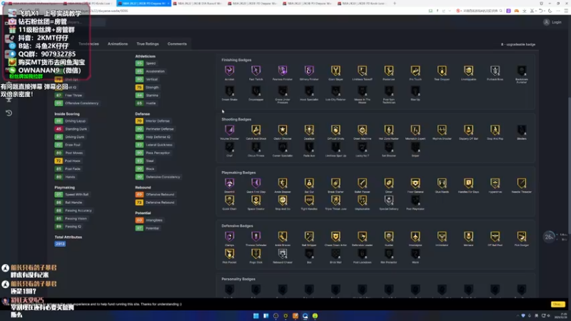Click the Total Attributes value badge
Image resolution: width=571 pixels, height=321 pixels.
point(60,244)
